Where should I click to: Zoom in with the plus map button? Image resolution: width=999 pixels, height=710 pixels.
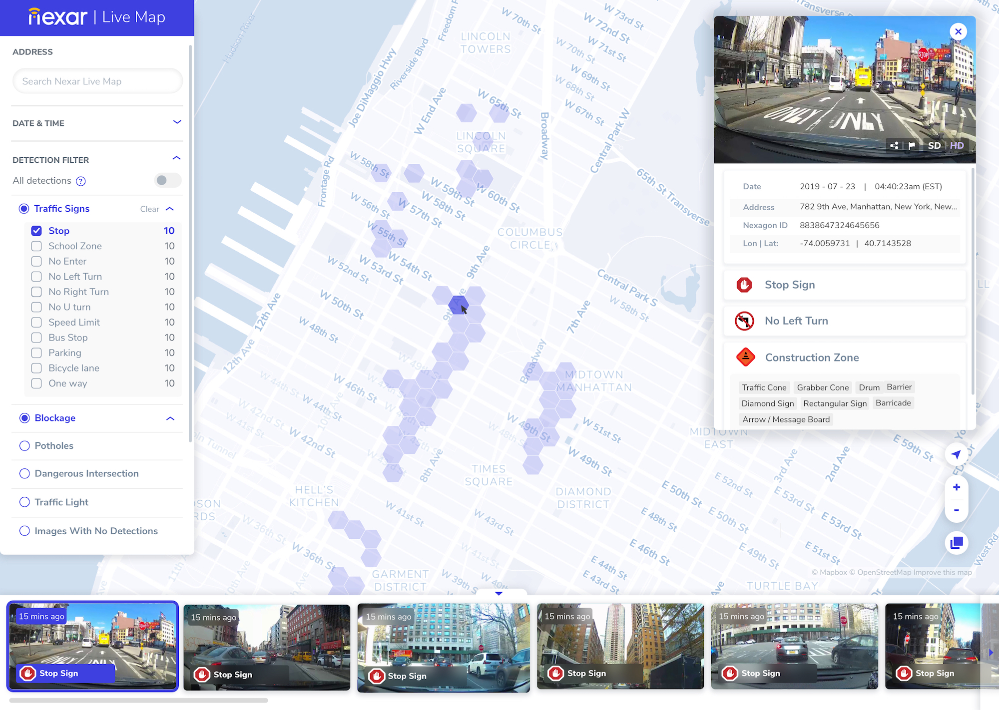(956, 487)
